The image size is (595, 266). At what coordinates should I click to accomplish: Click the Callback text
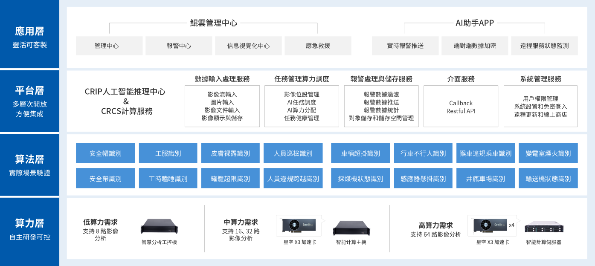click(461, 103)
